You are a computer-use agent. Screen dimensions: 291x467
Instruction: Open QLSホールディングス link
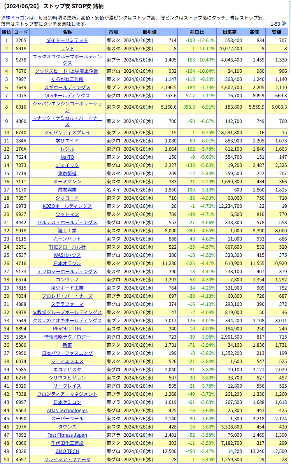point(67,95)
